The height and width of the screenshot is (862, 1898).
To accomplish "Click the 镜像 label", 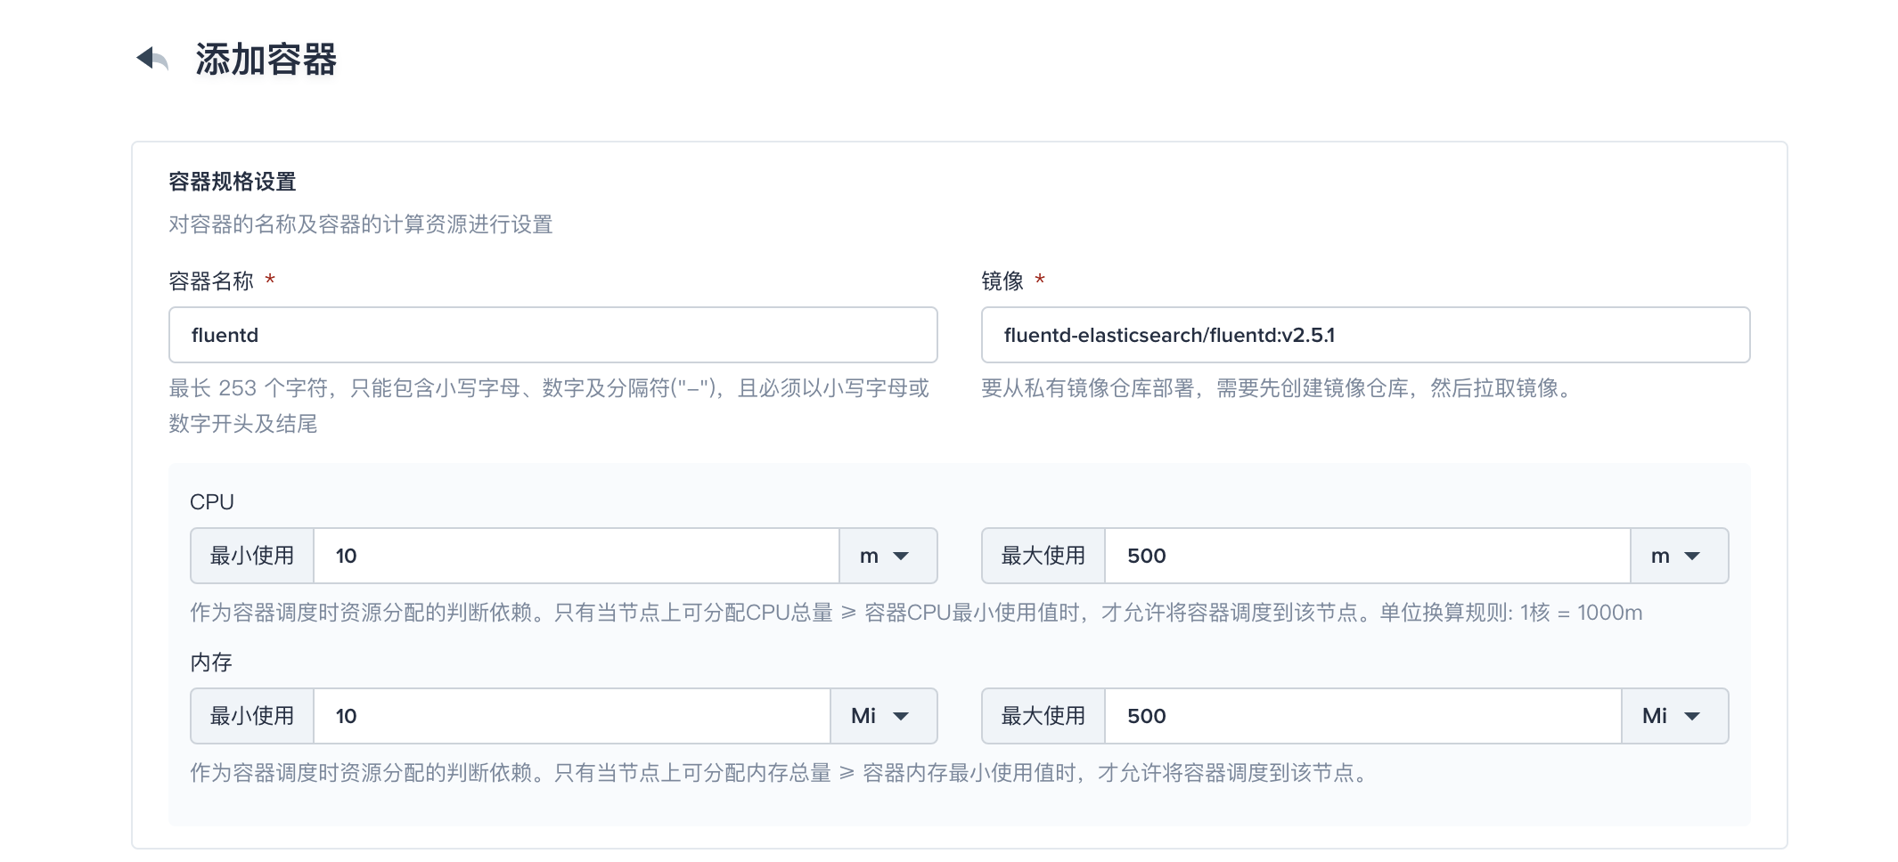I will tap(1002, 281).
